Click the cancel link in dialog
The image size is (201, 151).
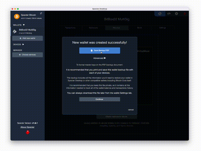pyautogui.click(x=131, y=110)
